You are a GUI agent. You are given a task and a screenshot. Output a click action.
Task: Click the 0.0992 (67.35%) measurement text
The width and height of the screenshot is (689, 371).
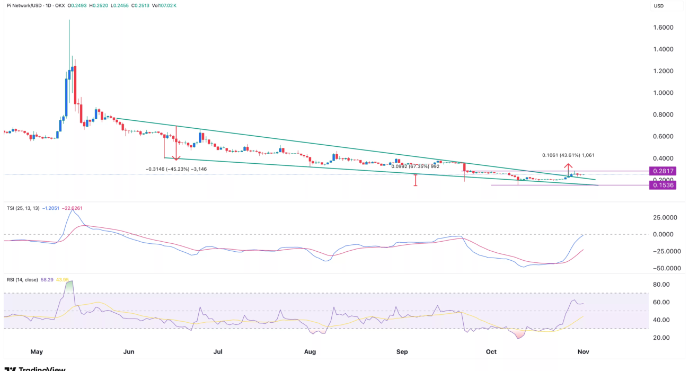(x=416, y=166)
